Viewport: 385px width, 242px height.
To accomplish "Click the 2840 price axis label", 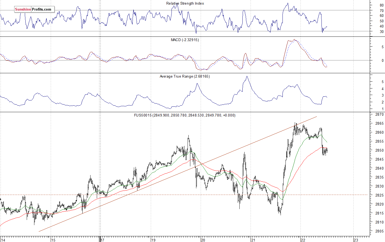I will click(x=380, y=168).
